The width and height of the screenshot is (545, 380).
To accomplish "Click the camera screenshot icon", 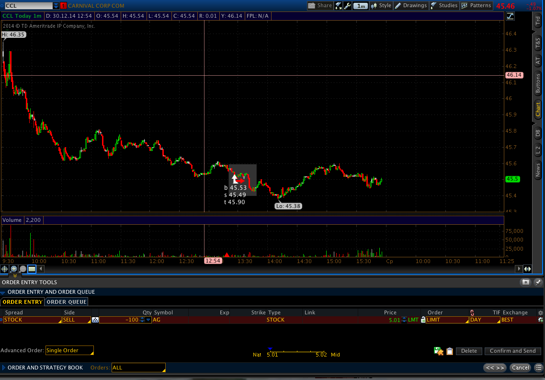I will [x=526, y=282].
